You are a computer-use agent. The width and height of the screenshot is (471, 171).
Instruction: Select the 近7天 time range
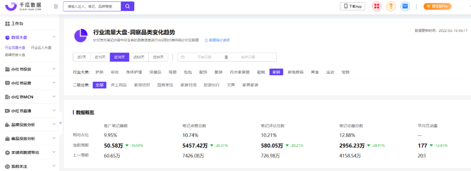tap(82, 57)
